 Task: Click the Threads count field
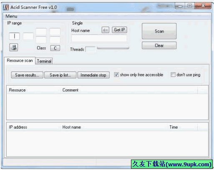[91, 49]
